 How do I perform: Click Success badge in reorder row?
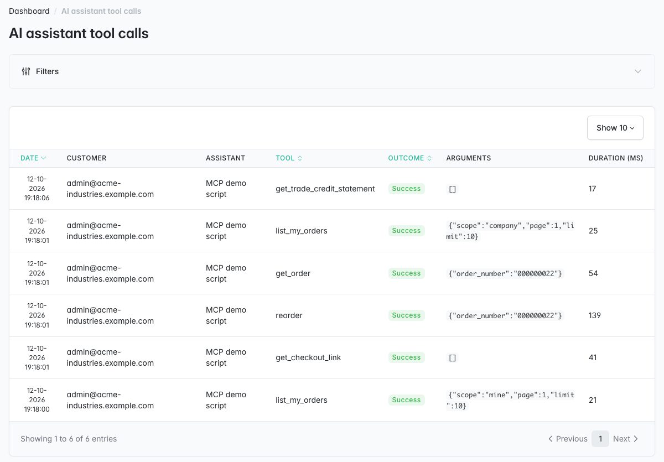[x=406, y=315]
